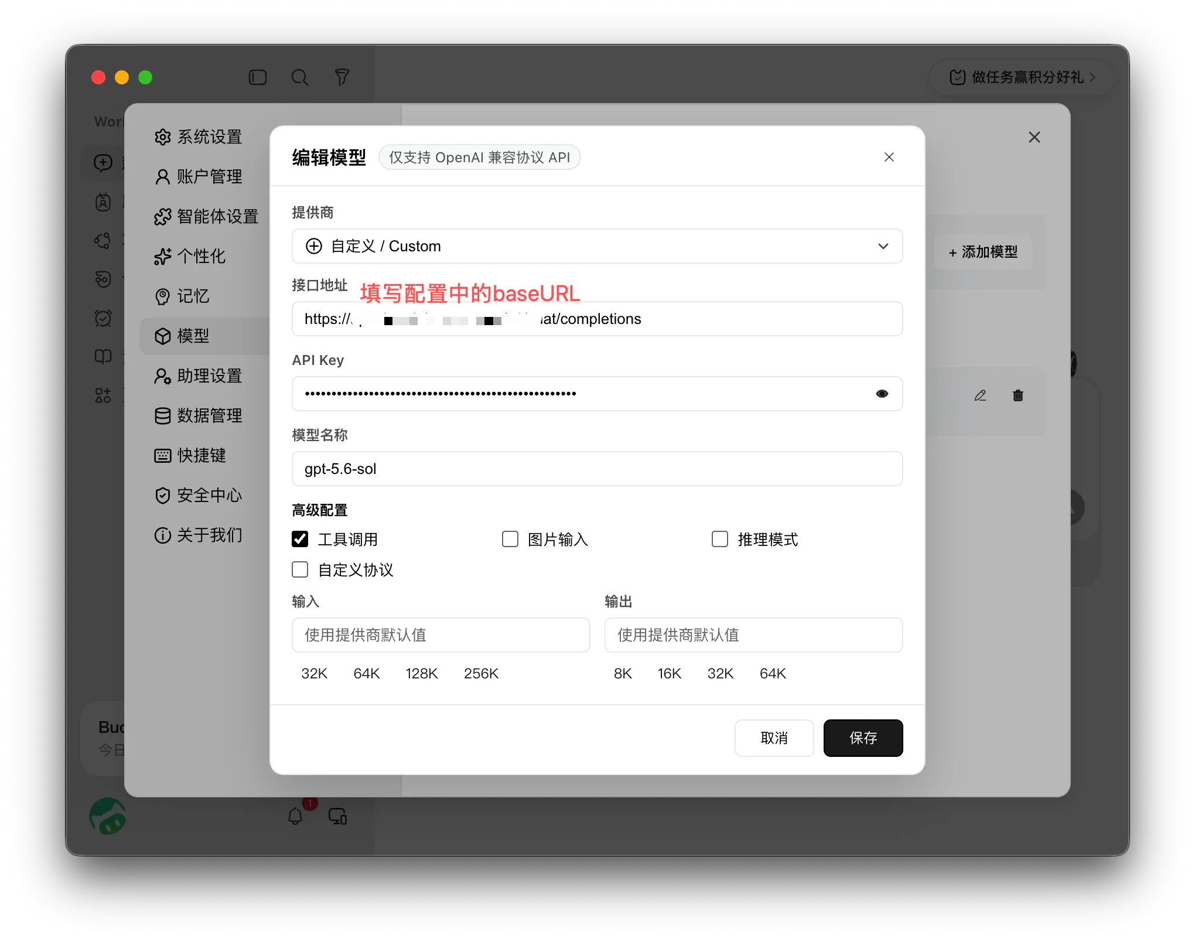Click the user avatar at bottom left

[x=108, y=816]
